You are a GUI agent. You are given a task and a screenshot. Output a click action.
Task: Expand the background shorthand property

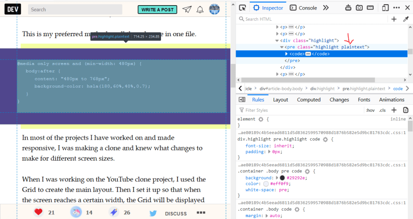(277, 178)
